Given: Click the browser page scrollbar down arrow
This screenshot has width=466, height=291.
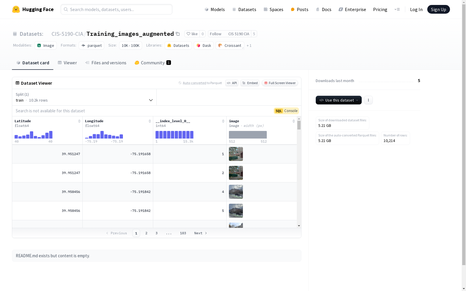Looking at the screenshot, I should click(x=464, y=289).
